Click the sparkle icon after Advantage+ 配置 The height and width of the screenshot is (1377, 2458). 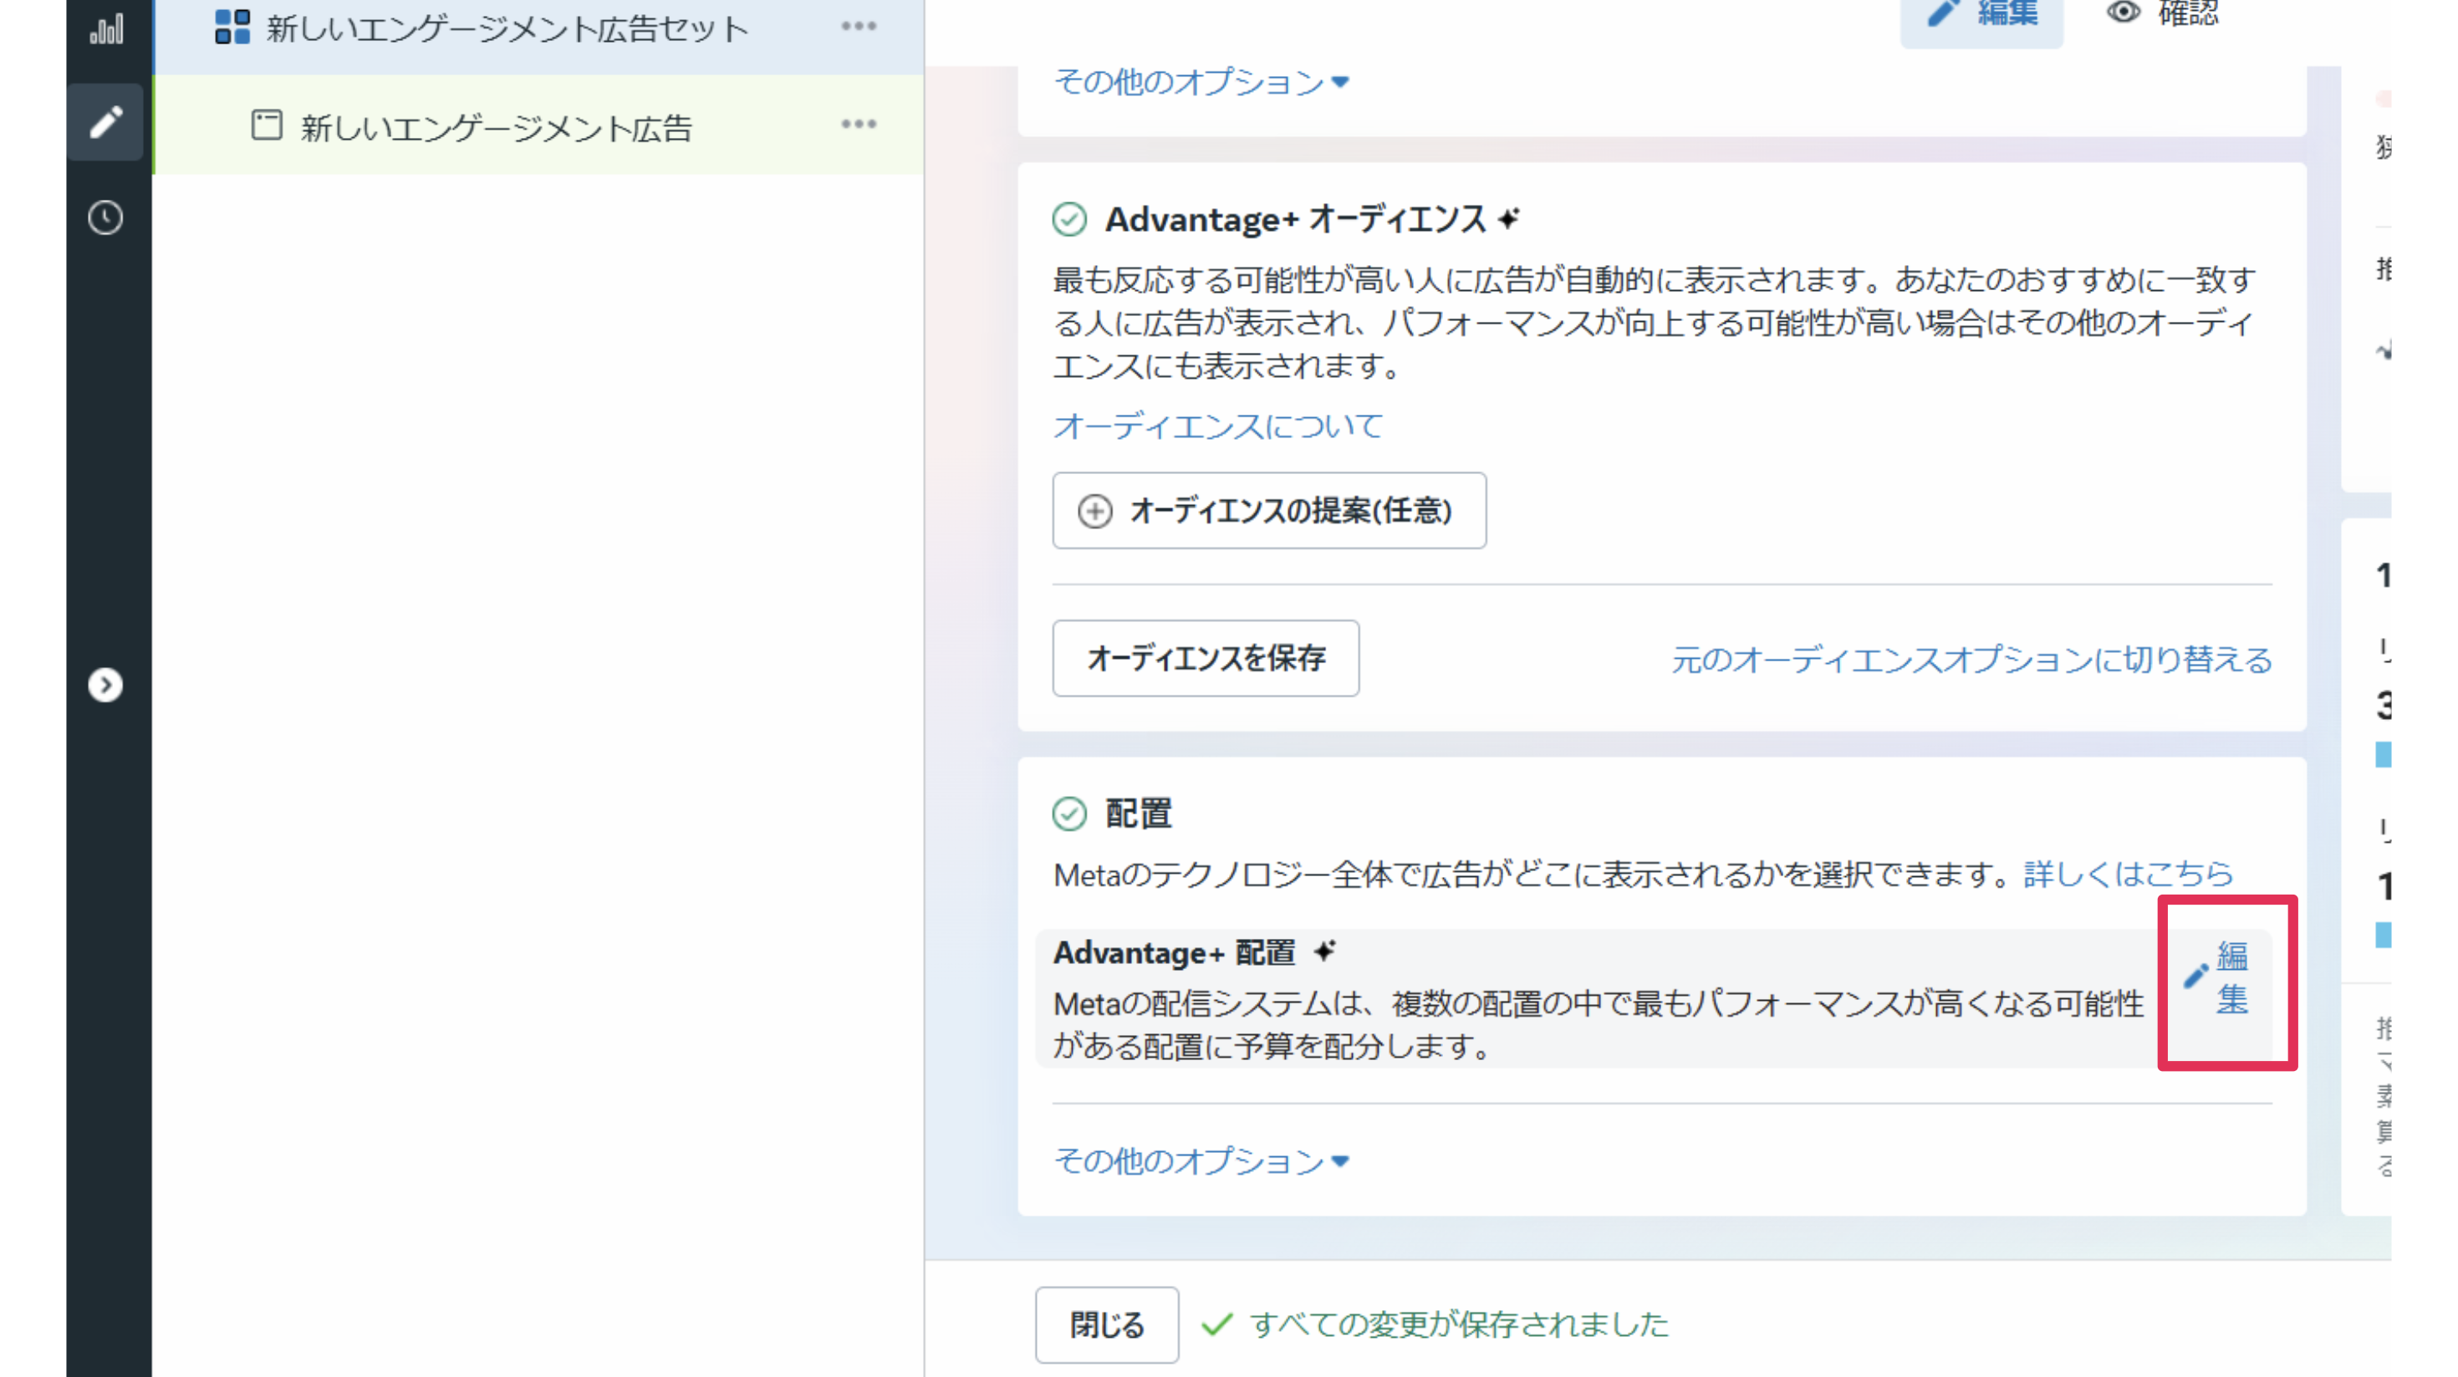pos(1324,951)
